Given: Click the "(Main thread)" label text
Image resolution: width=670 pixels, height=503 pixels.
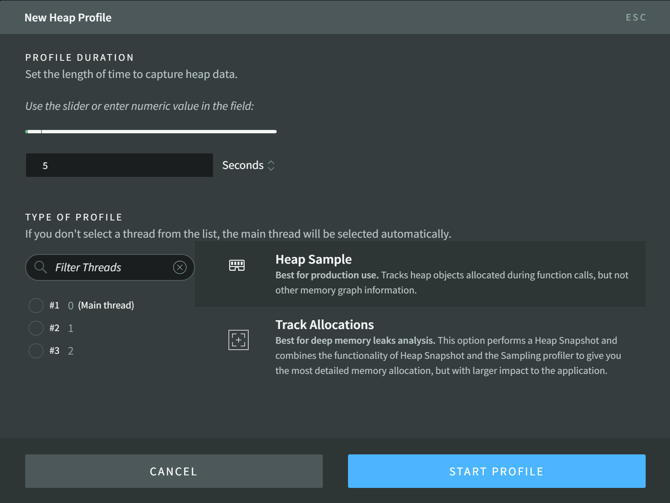Looking at the screenshot, I should point(106,306).
